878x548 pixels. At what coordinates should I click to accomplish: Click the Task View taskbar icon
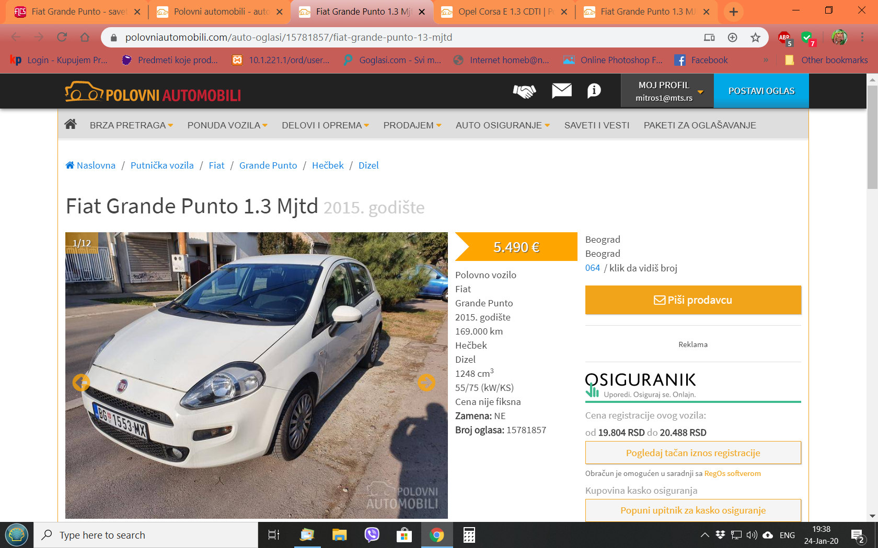[x=274, y=535]
